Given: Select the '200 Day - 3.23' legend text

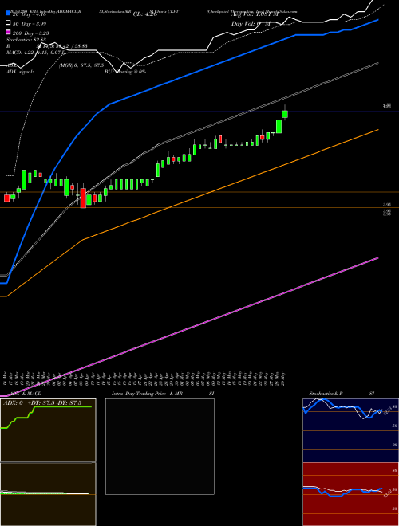Looking at the screenshot, I should (x=31, y=33).
